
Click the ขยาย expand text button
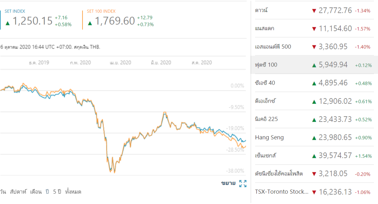[x=228, y=183]
